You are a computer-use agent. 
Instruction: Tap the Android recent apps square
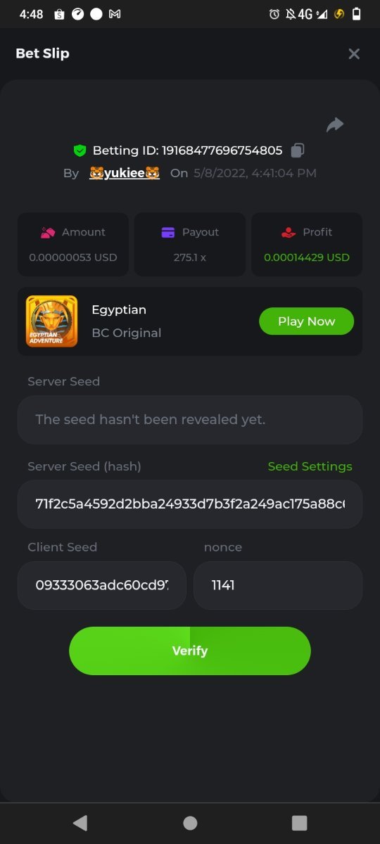300,823
